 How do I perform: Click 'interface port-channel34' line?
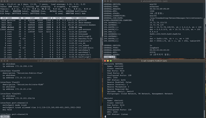pyautogui.click(x=14, y=114)
